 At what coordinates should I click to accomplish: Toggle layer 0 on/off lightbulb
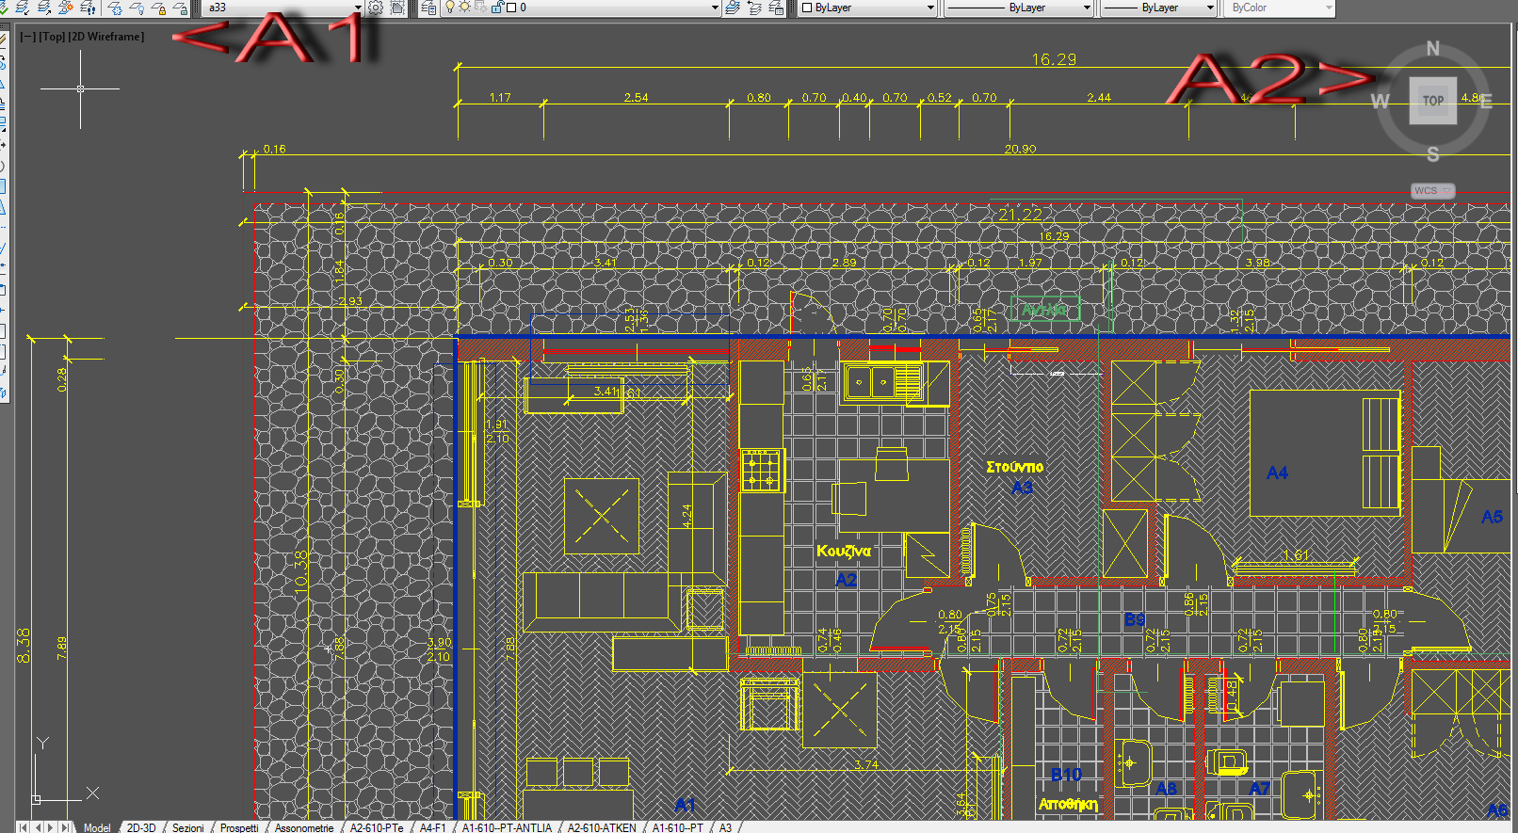[450, 8]
